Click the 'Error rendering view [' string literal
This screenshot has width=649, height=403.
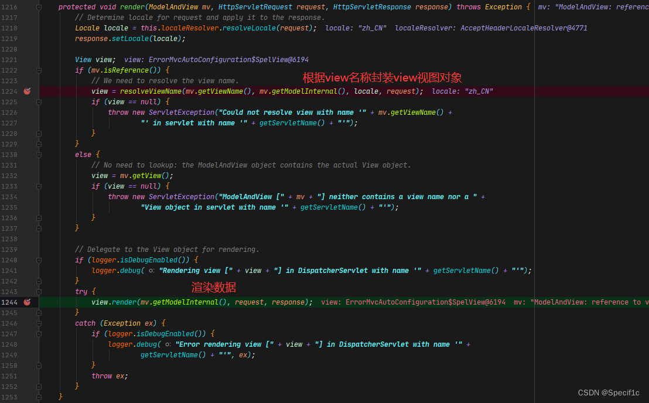point(225,344)
